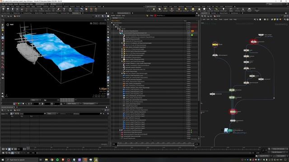Toggle the red record button in Performance Monitor
Viewport: 289px width, 162px height.
pos(155,15)
